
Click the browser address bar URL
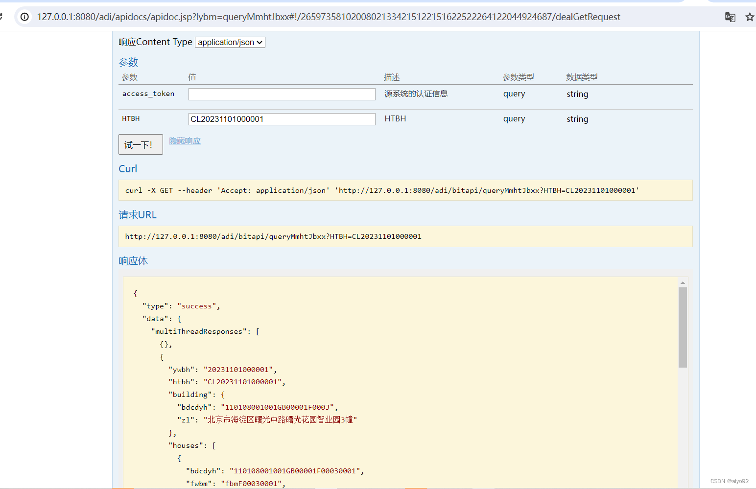pos(329,17)
